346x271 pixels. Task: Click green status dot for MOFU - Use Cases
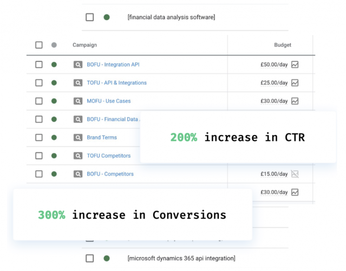[x=54, y=101]
